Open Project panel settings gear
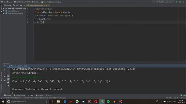 tap(21, 5)
